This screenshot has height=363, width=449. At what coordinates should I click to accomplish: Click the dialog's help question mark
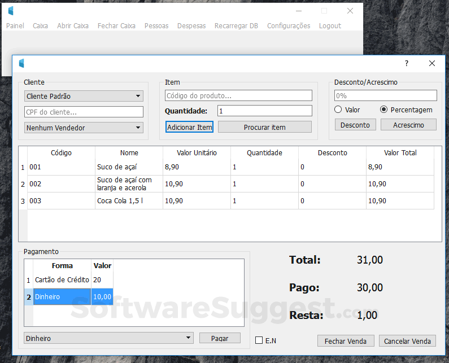407,63
